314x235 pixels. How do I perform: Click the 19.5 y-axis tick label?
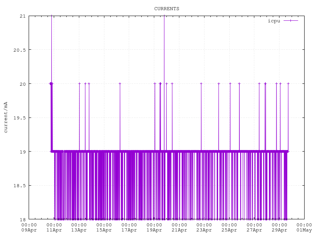tap(20, 118)
